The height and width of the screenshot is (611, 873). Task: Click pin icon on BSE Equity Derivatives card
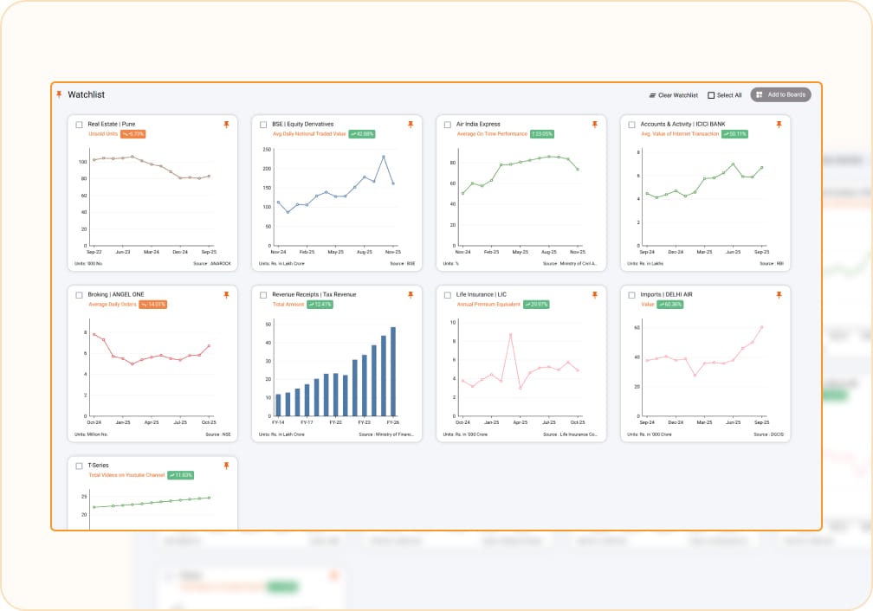click(411, 125)
